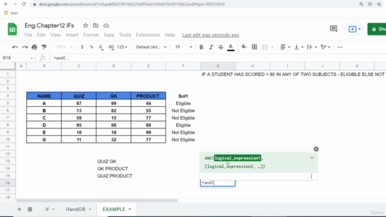The height and width of the screenshot is (217, 386).
Task: Open the formula help three-dot menu
Action: (x=311, y=176)
